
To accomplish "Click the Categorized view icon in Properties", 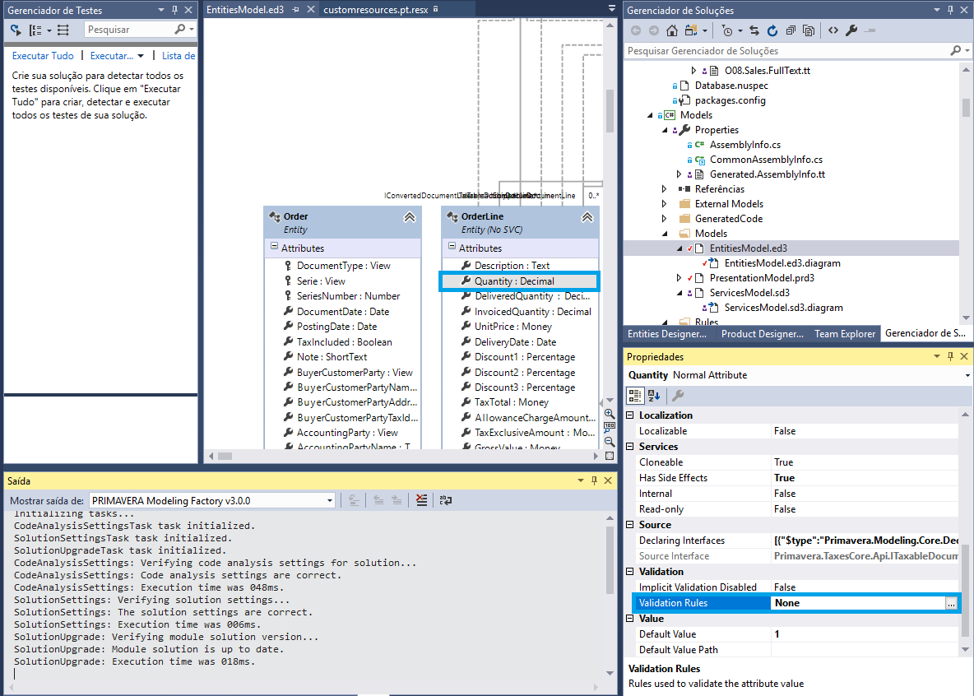I will point(635,395).
